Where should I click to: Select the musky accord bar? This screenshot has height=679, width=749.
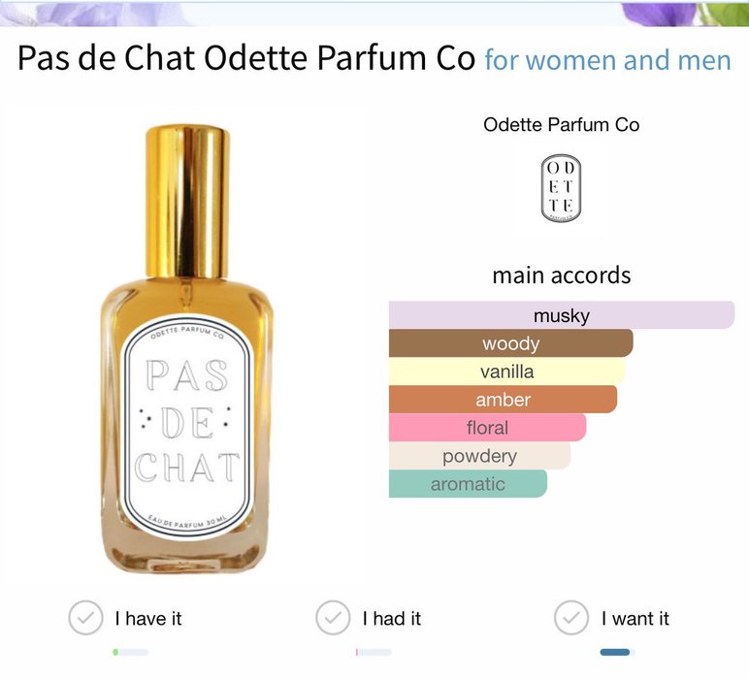click(562, 314)
